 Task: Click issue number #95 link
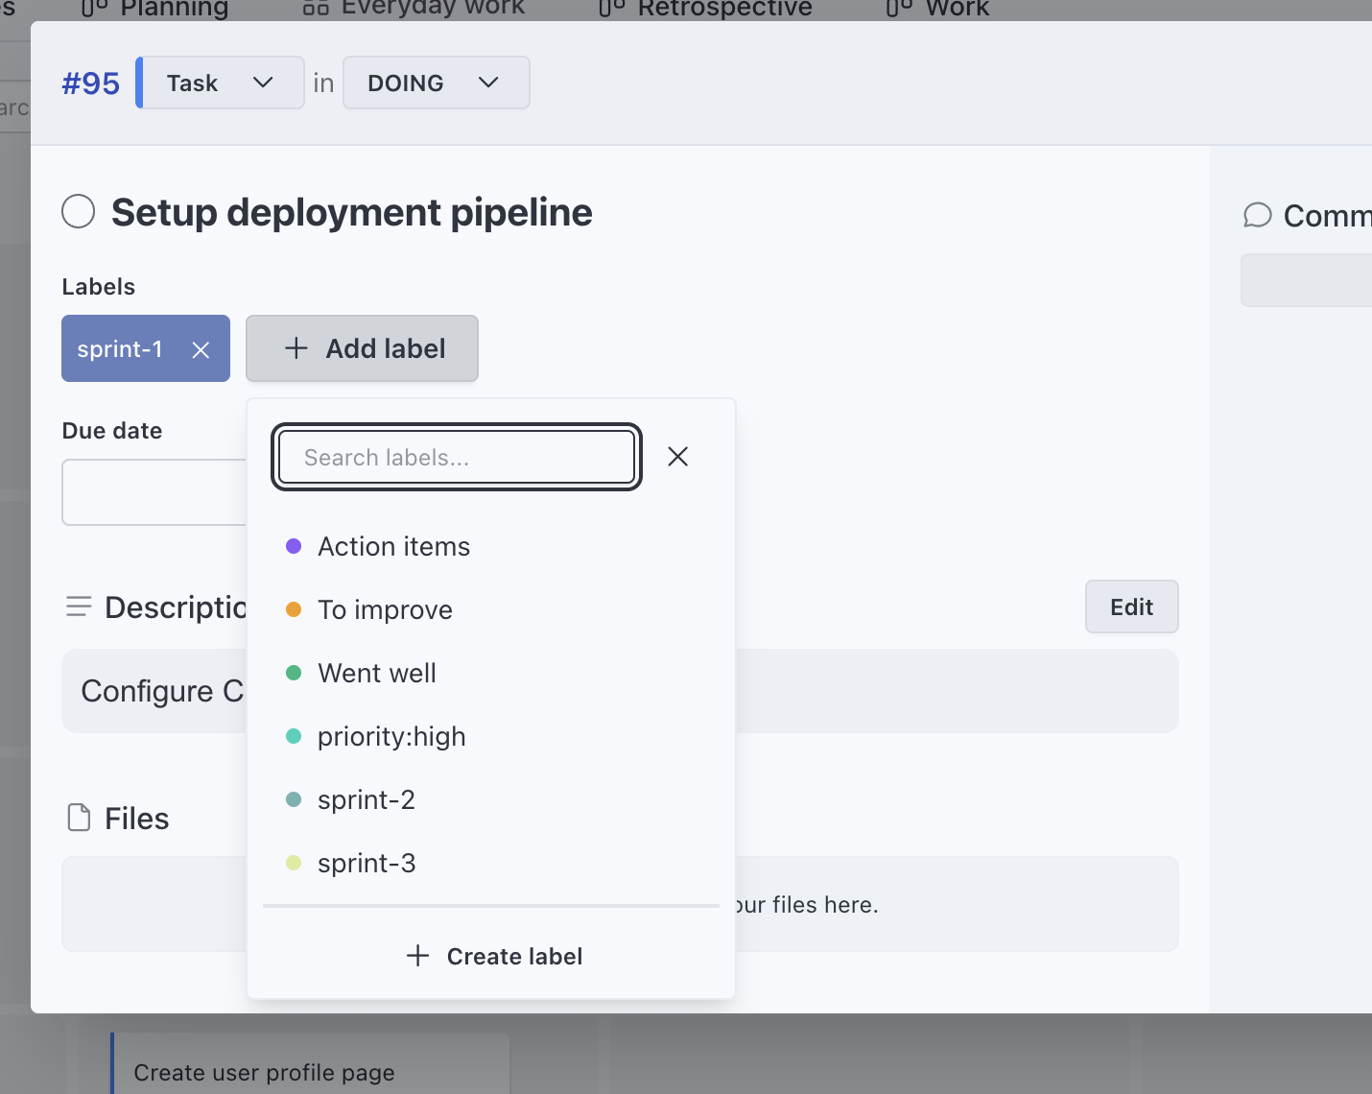pyautogui.click(x=91, y=83)
